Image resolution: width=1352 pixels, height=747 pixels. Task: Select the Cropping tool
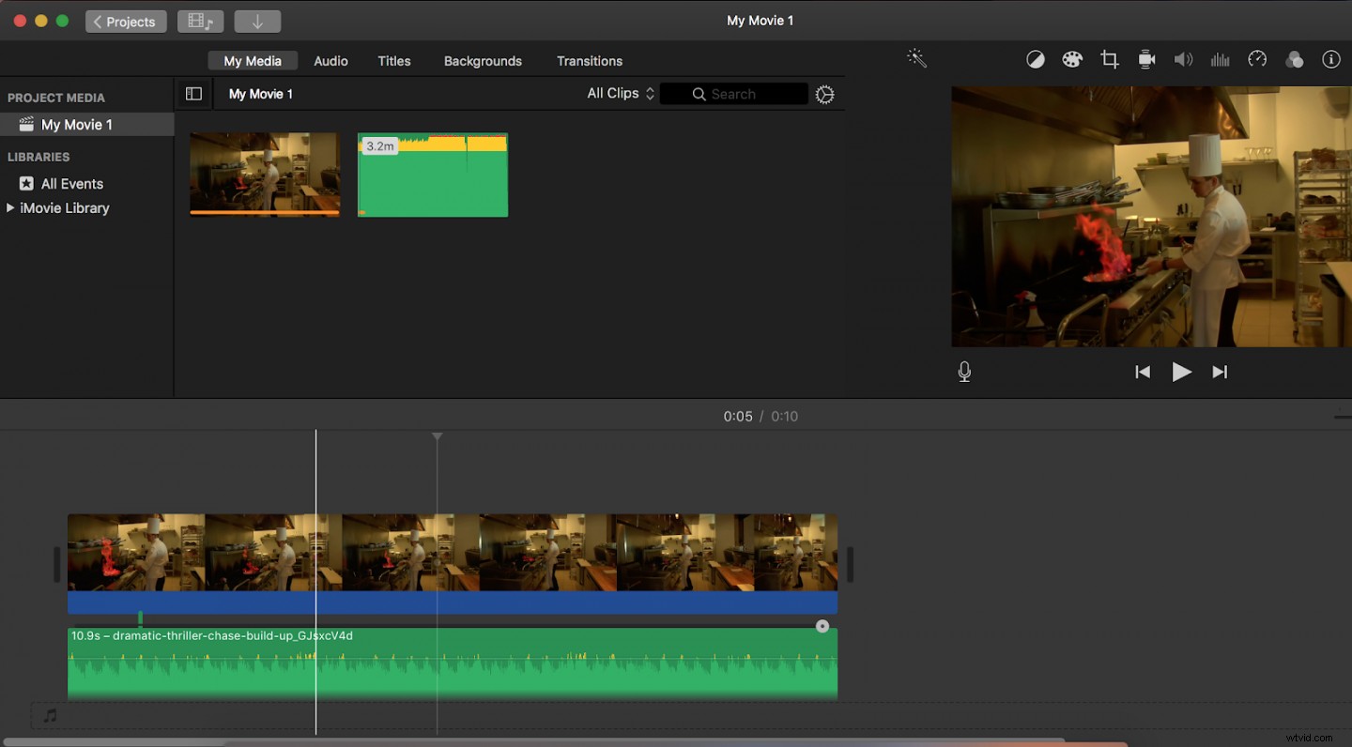(x=1109, y=58)
